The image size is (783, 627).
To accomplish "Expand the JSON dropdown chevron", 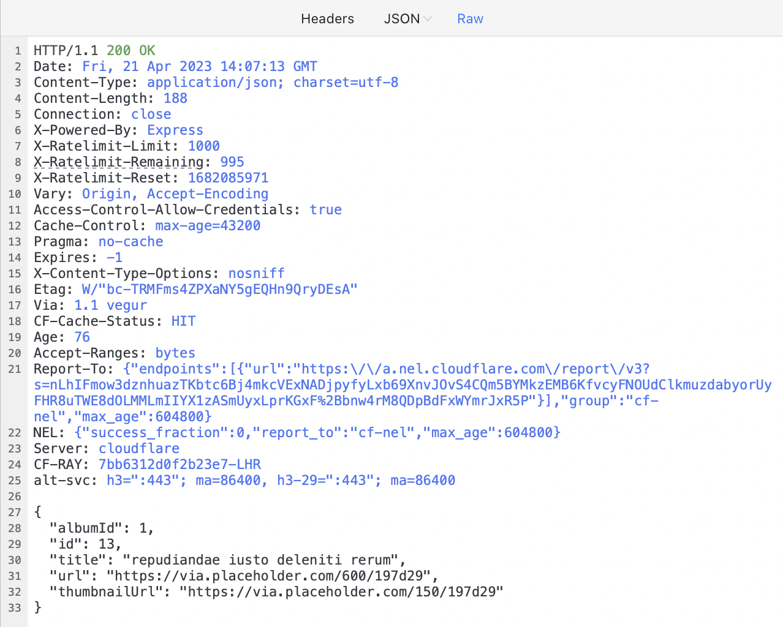I will (428, 19).
